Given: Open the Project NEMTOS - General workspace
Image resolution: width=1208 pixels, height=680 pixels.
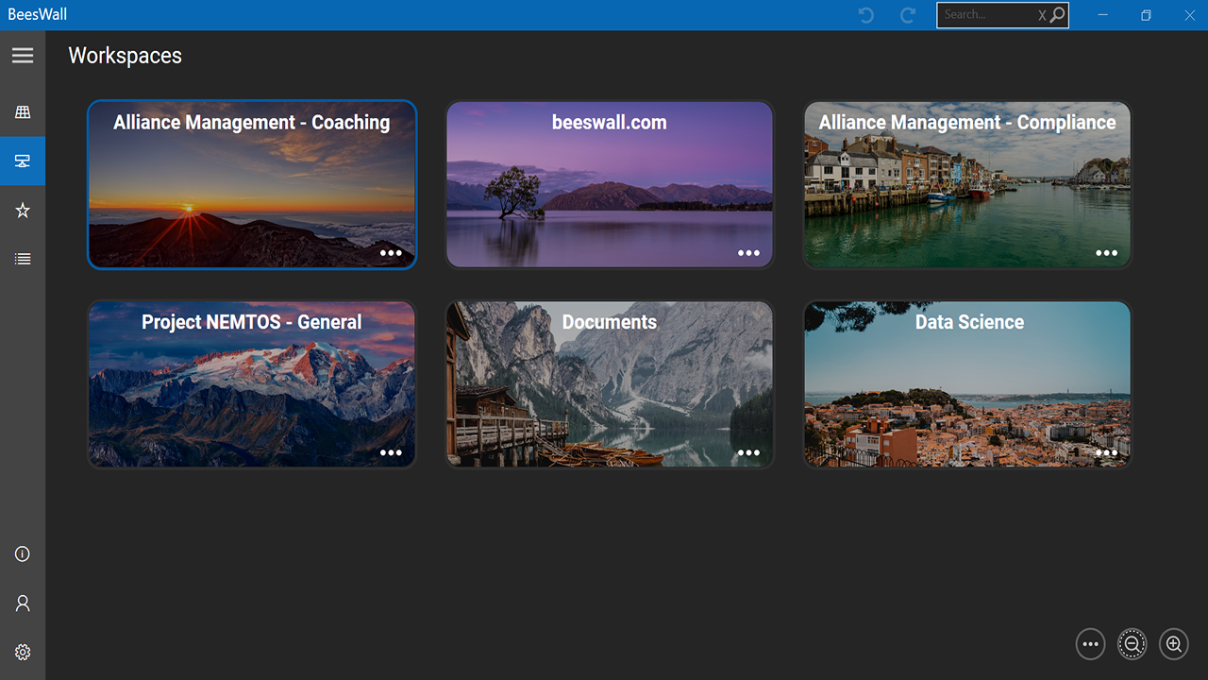Looking at the screenshot, I should (x=252, y=384).
